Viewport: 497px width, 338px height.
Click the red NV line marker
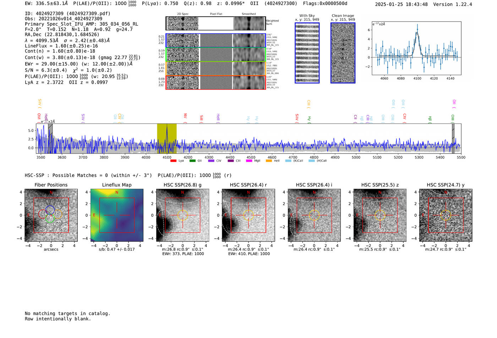[185, 118]
